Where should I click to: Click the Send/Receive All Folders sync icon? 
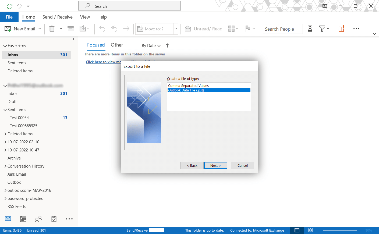[10, 6]
